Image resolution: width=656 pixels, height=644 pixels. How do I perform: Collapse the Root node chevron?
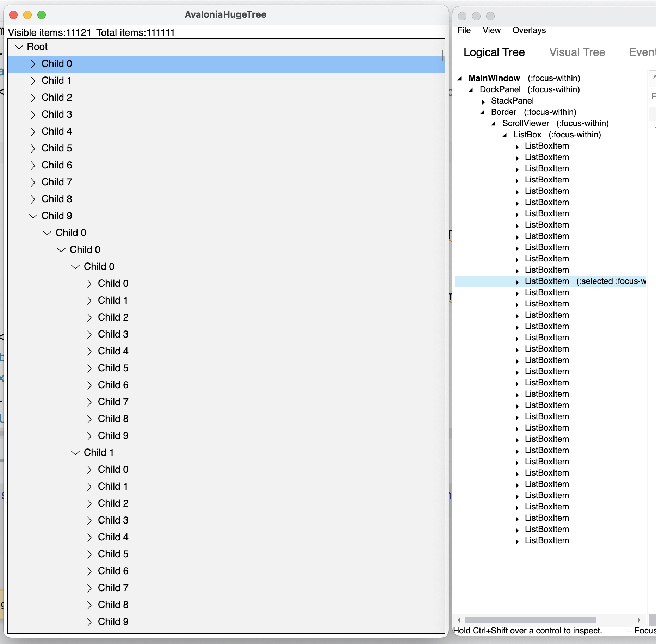coord(19,47)
